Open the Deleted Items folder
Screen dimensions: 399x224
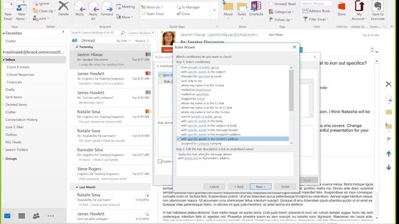[16, 105]
